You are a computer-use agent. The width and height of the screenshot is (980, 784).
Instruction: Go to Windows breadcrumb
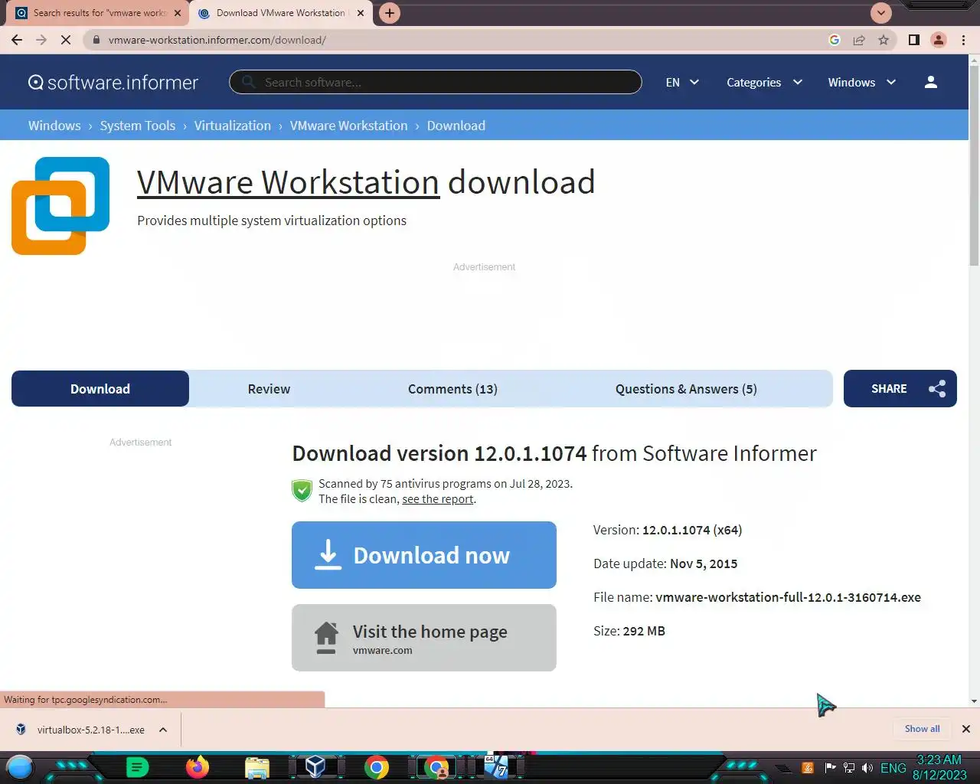[54, 126]
